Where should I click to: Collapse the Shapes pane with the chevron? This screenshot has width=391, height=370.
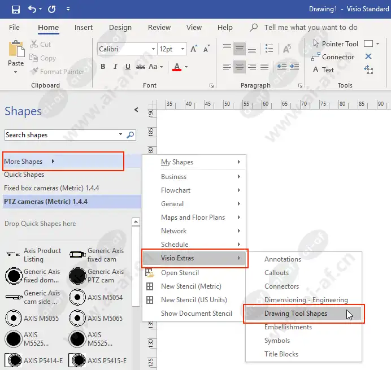[x=136, y=110]
